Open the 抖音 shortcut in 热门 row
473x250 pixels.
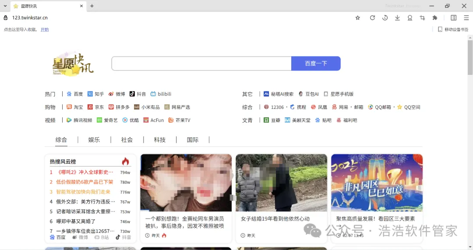point(138,94)
